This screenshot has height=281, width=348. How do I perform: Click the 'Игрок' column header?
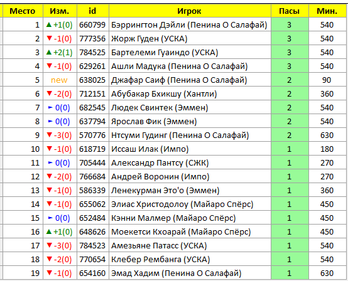[x=190, y=11]
